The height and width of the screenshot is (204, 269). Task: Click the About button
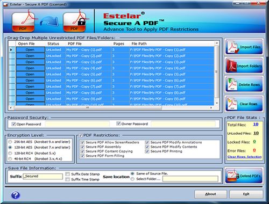(x=210, y=194)
